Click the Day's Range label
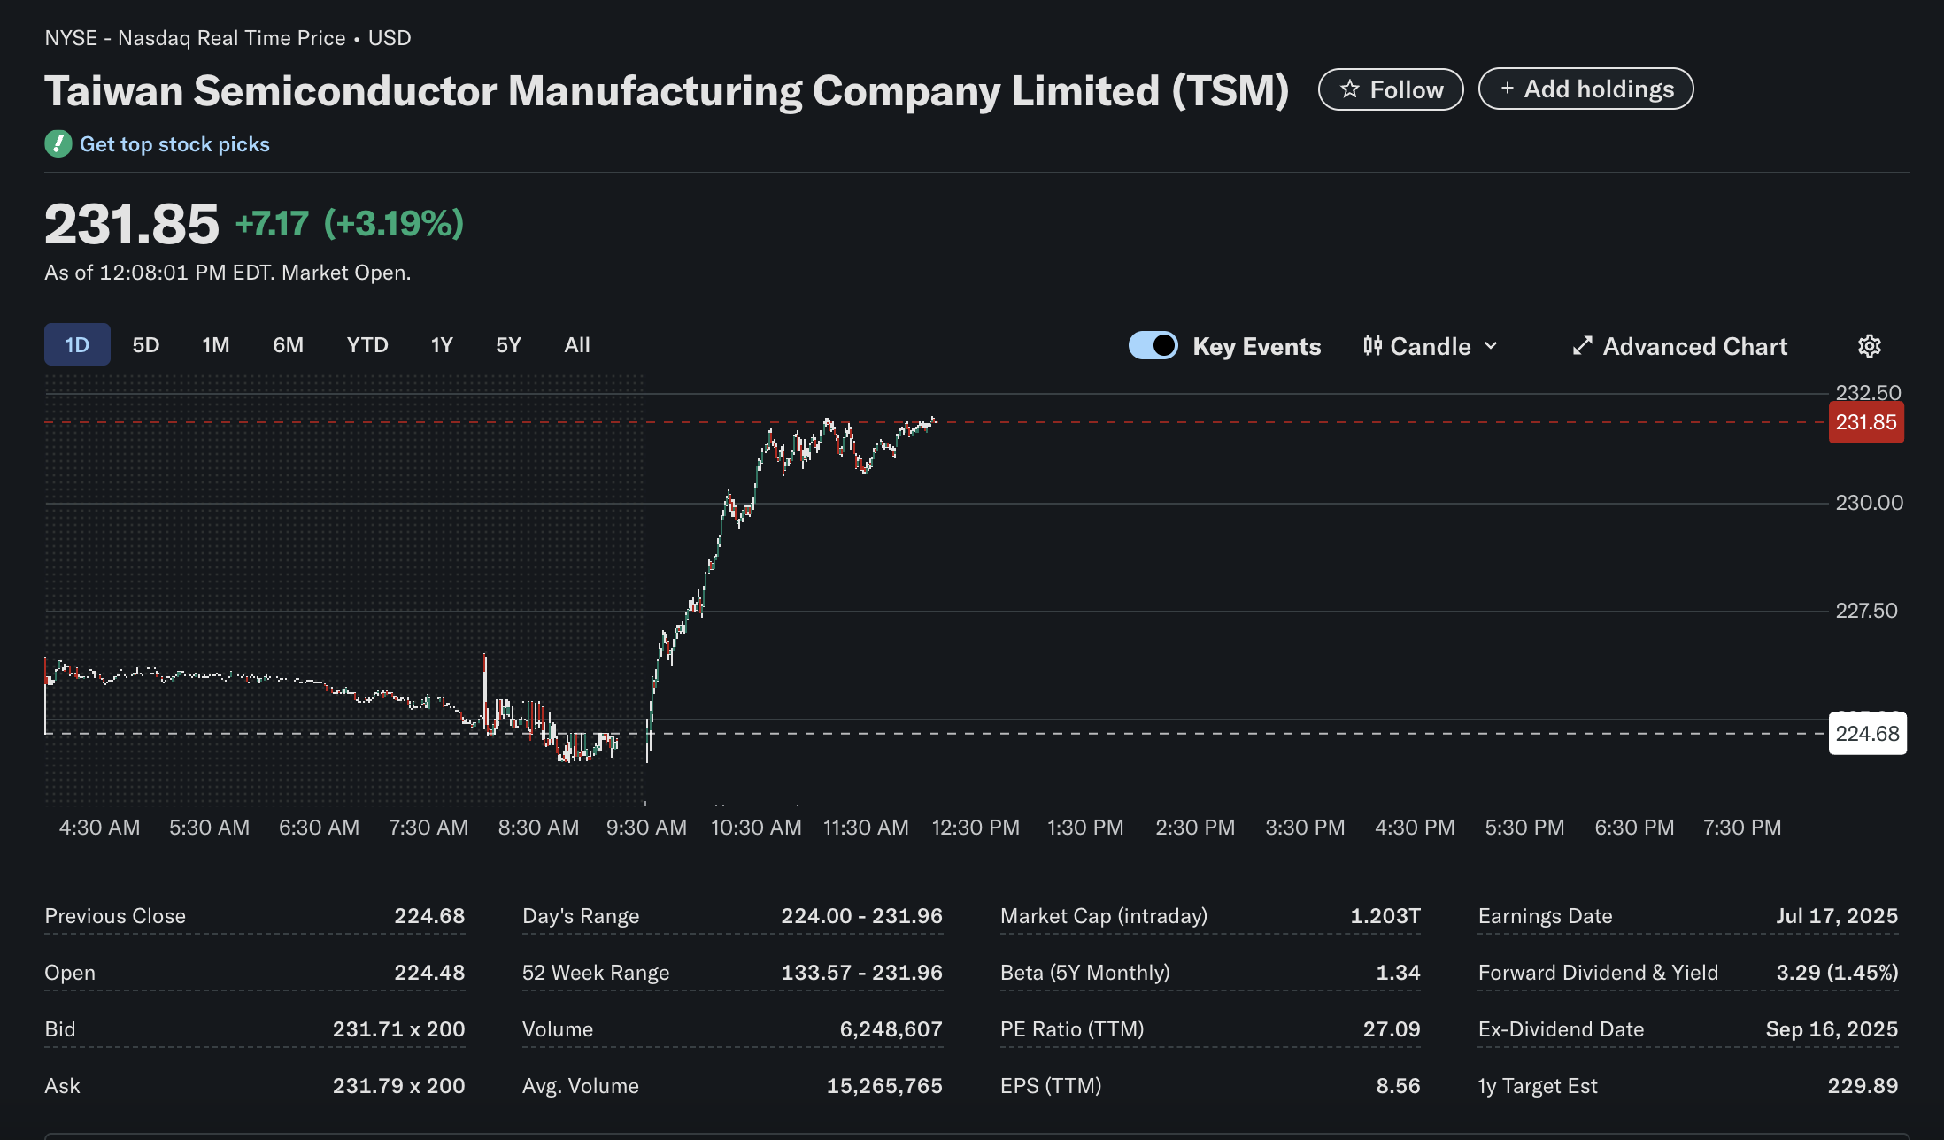This screenshot has height=1140, width=1944. [581, 916]
